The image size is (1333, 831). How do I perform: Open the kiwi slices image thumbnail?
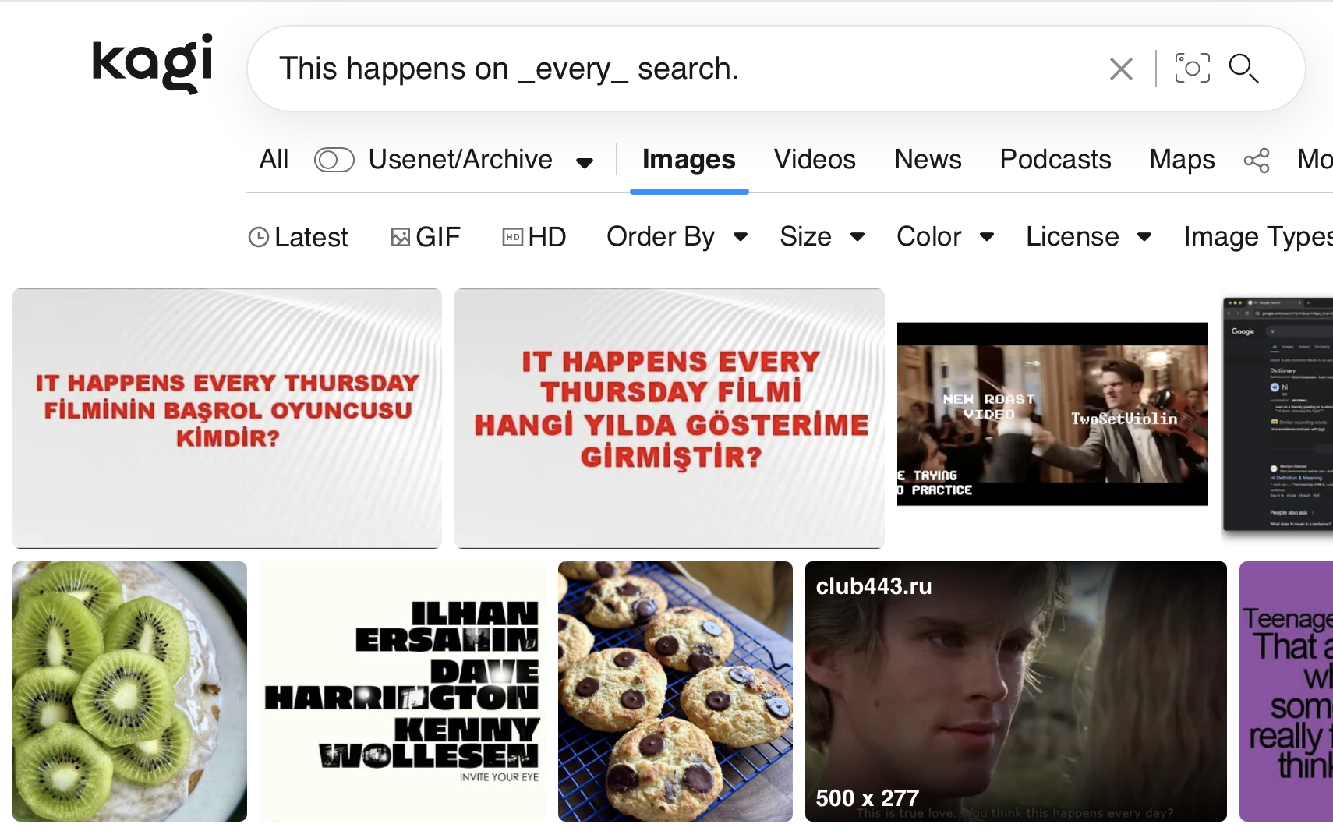click(129, 691)
